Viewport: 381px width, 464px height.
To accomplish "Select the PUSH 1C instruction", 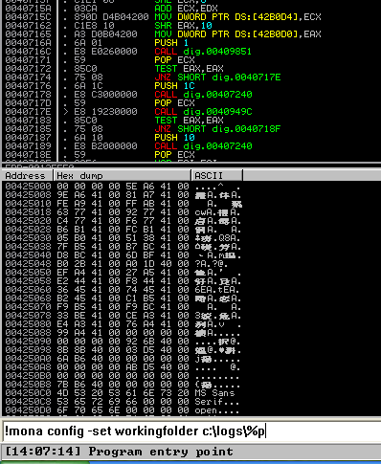I will tap(174, 85).
